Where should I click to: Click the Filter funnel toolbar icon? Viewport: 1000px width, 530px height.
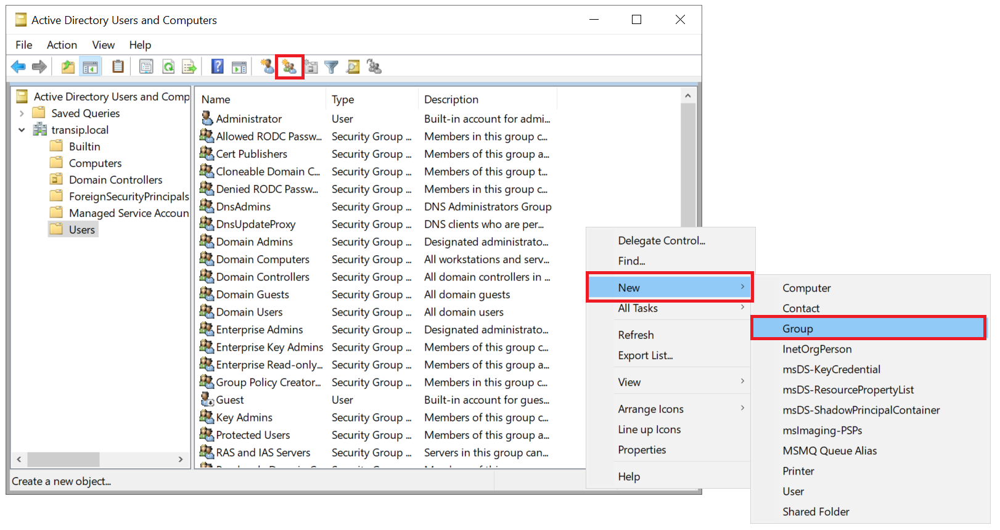pos(332,67)
